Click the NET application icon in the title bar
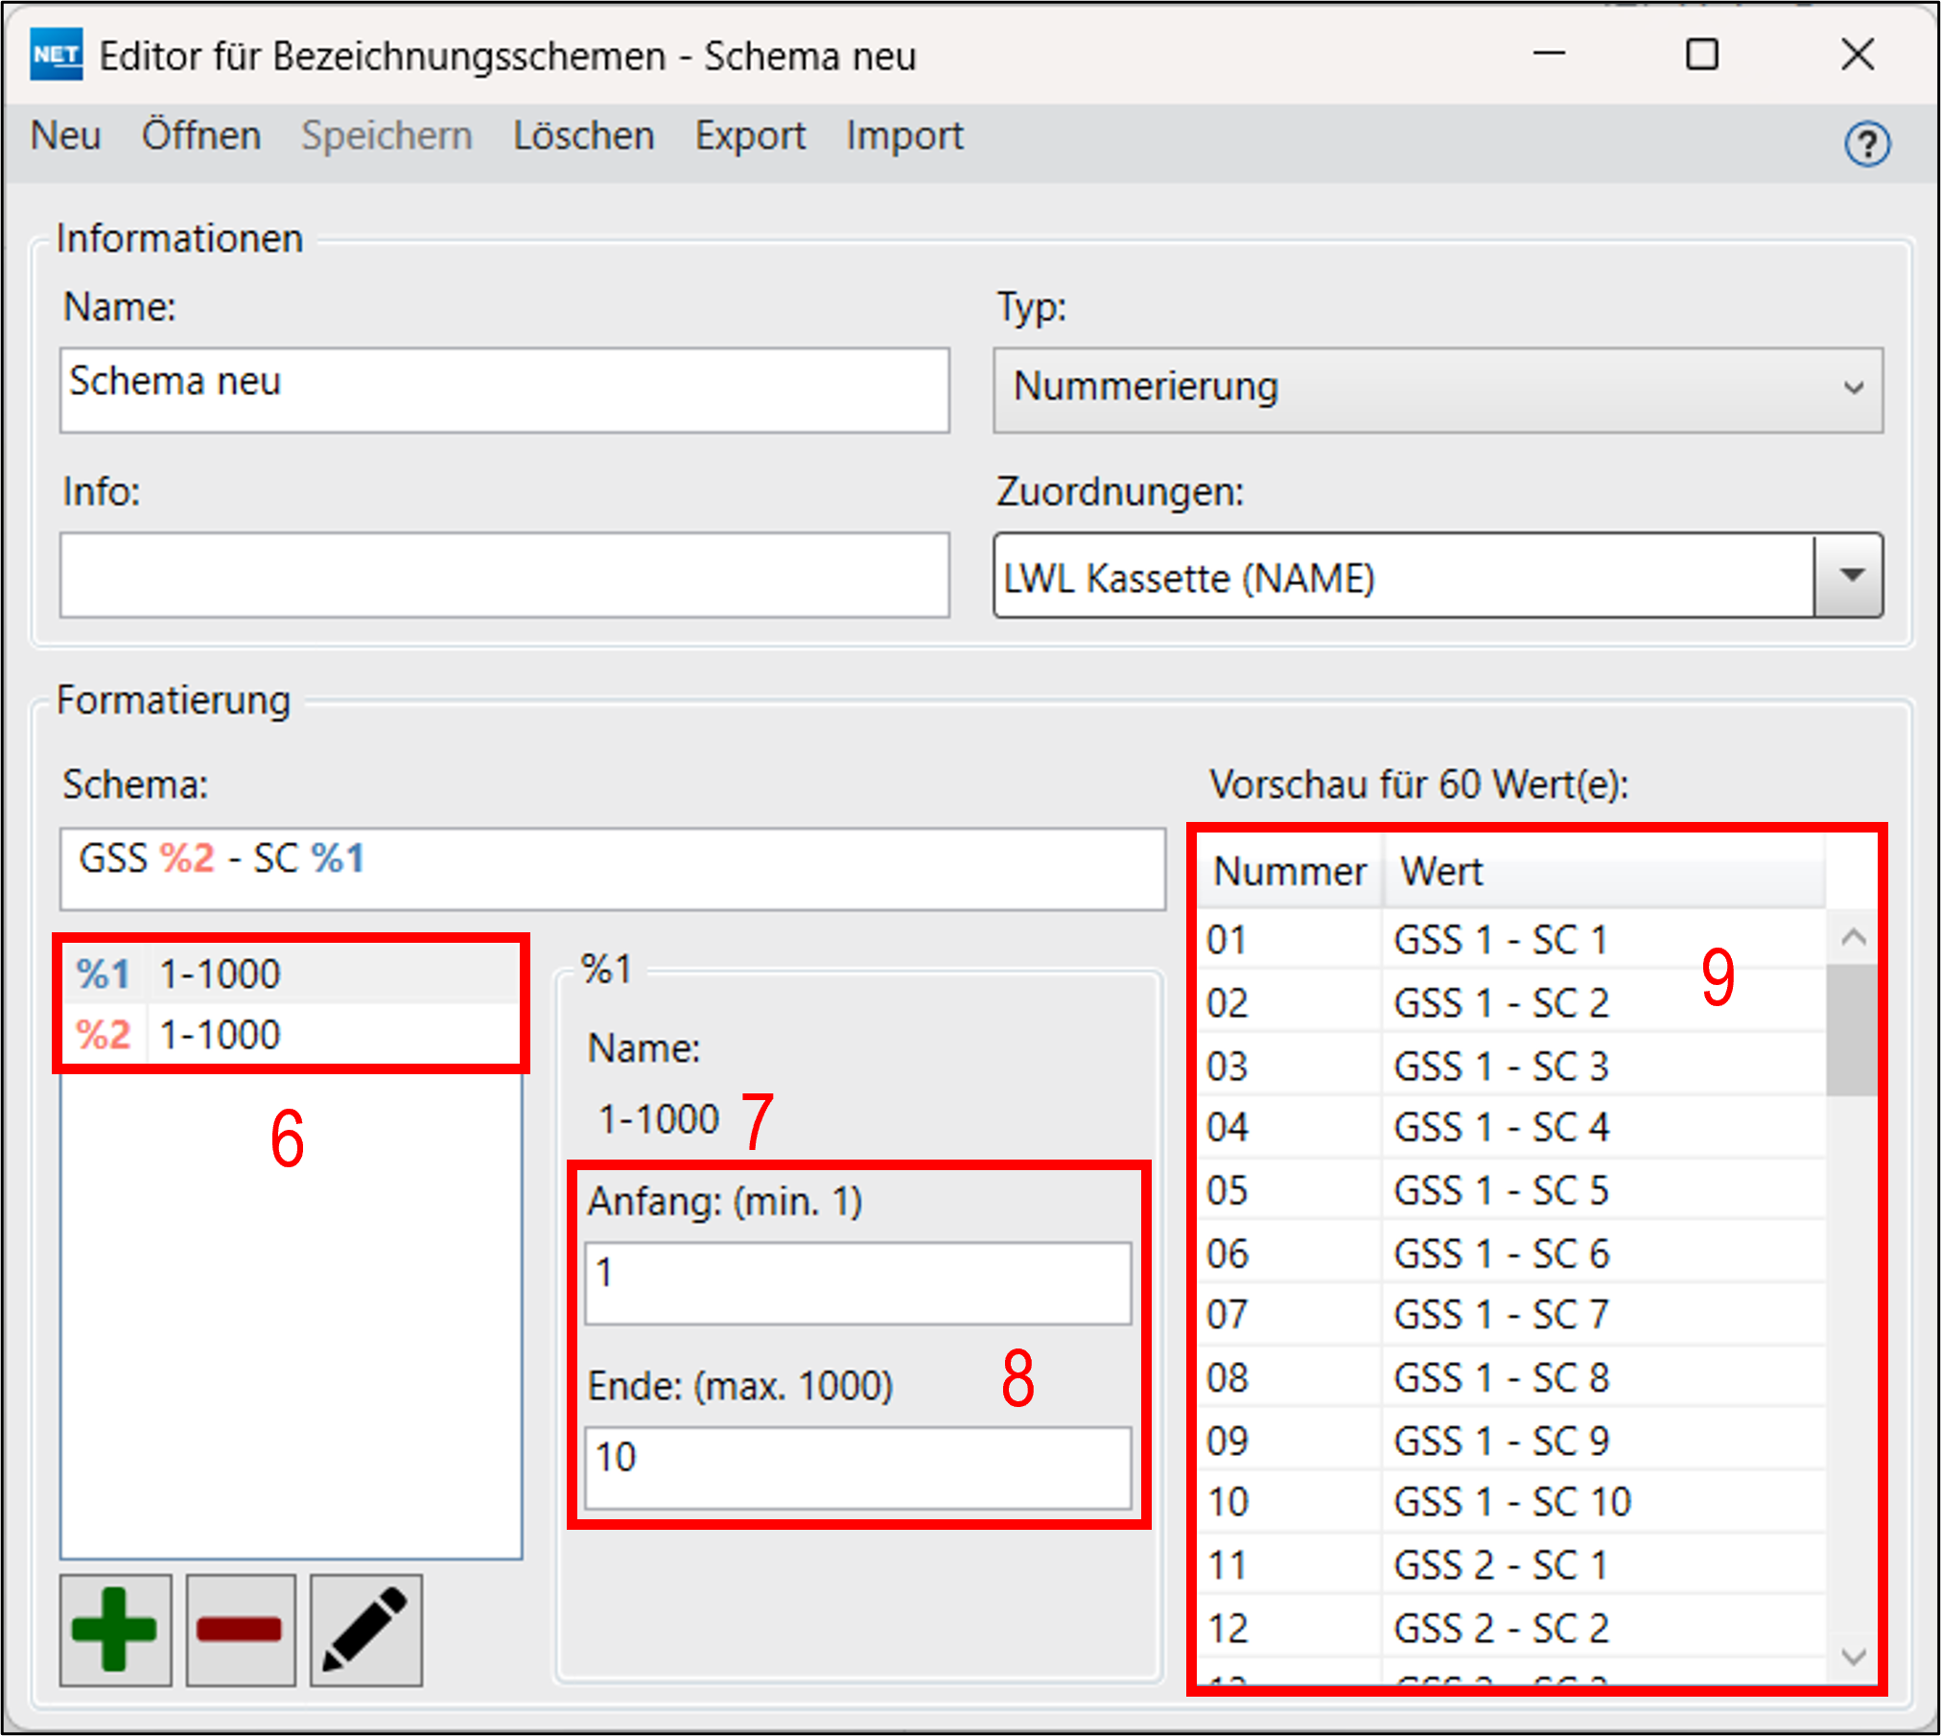 tap(57, 55)
